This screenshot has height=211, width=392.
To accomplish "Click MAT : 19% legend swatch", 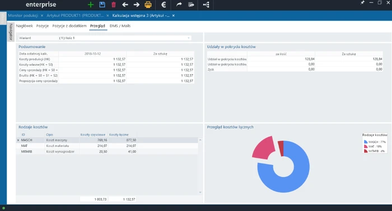I will tap(366, 146).
